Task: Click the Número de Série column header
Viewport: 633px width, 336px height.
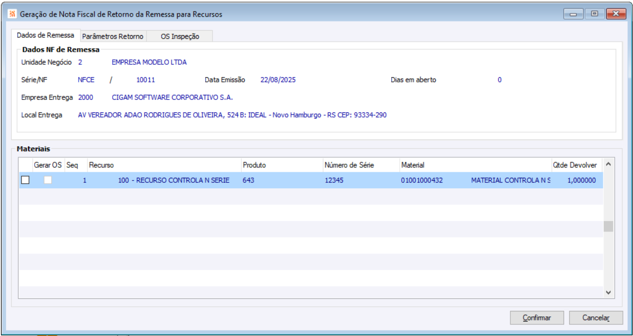Action: pyautogui.click(x=360, y=165)
